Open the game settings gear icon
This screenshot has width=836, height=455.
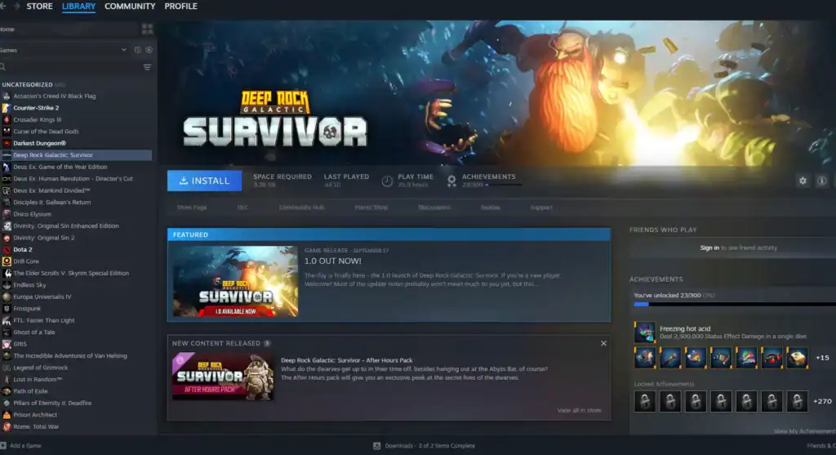click(x=803, y=181)
